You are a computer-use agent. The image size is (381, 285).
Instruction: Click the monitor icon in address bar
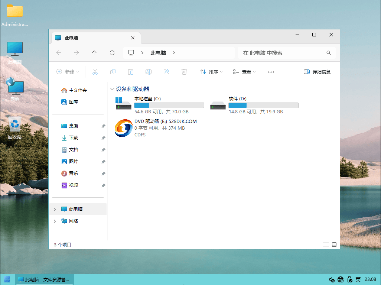coord(131,53)
